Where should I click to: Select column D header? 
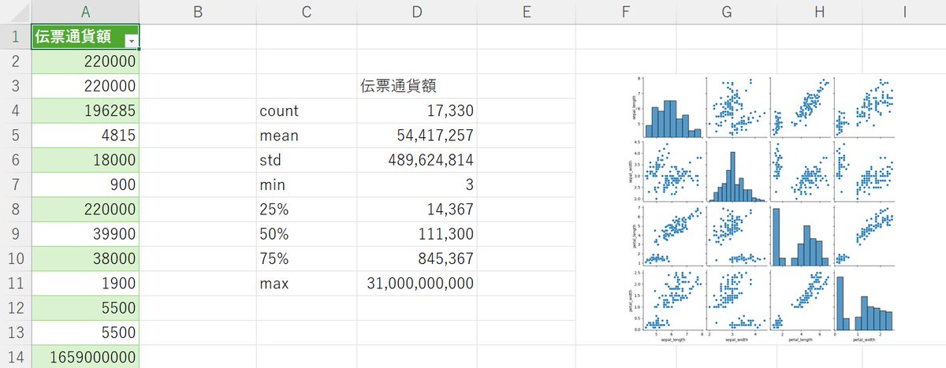(416, 11)
